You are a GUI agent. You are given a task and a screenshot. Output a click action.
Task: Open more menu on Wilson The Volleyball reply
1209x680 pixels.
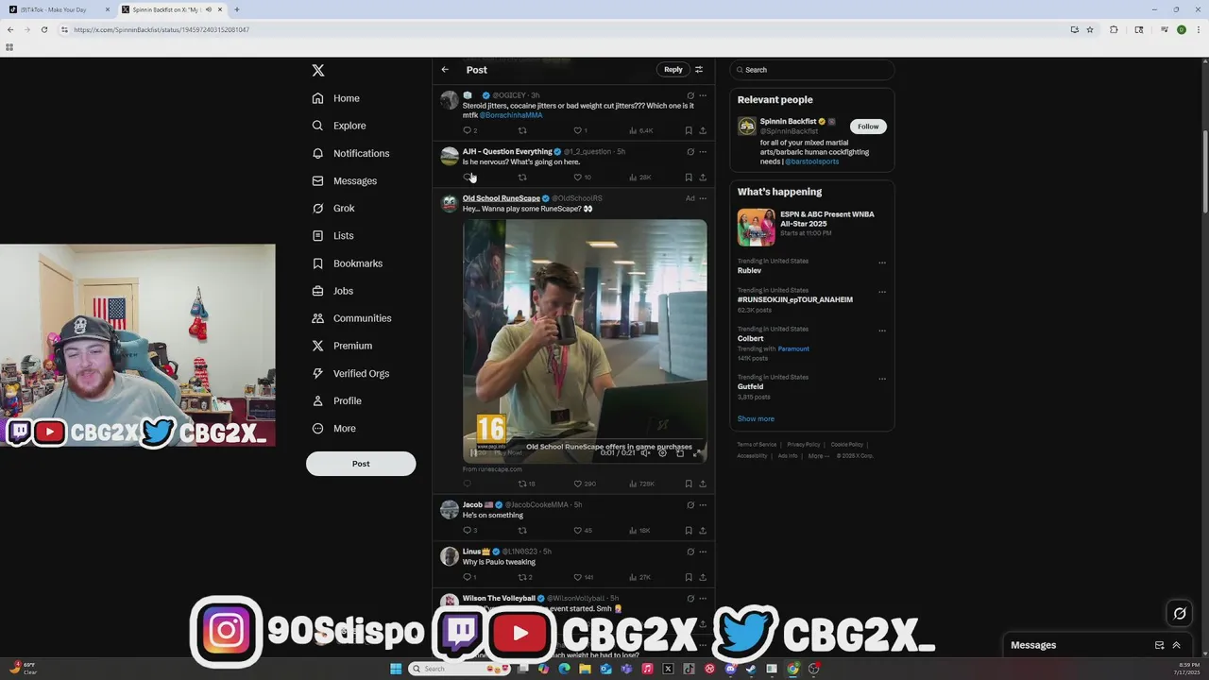coord(703,599)
